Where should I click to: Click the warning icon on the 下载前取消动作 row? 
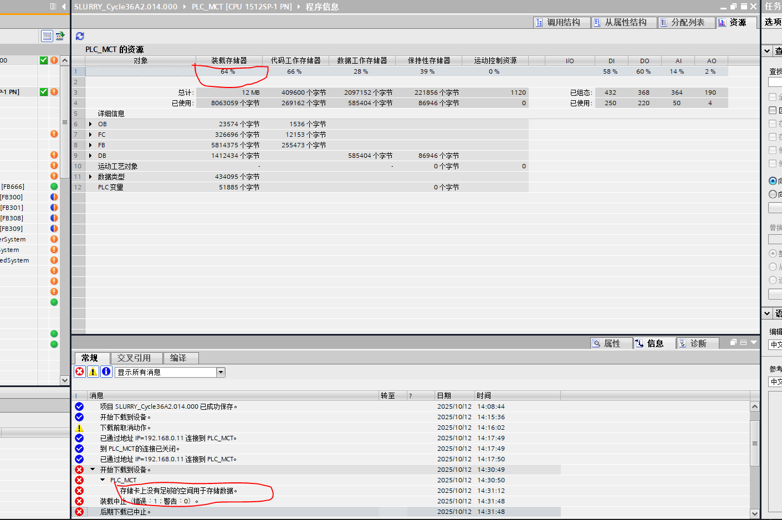click(79, 428)
